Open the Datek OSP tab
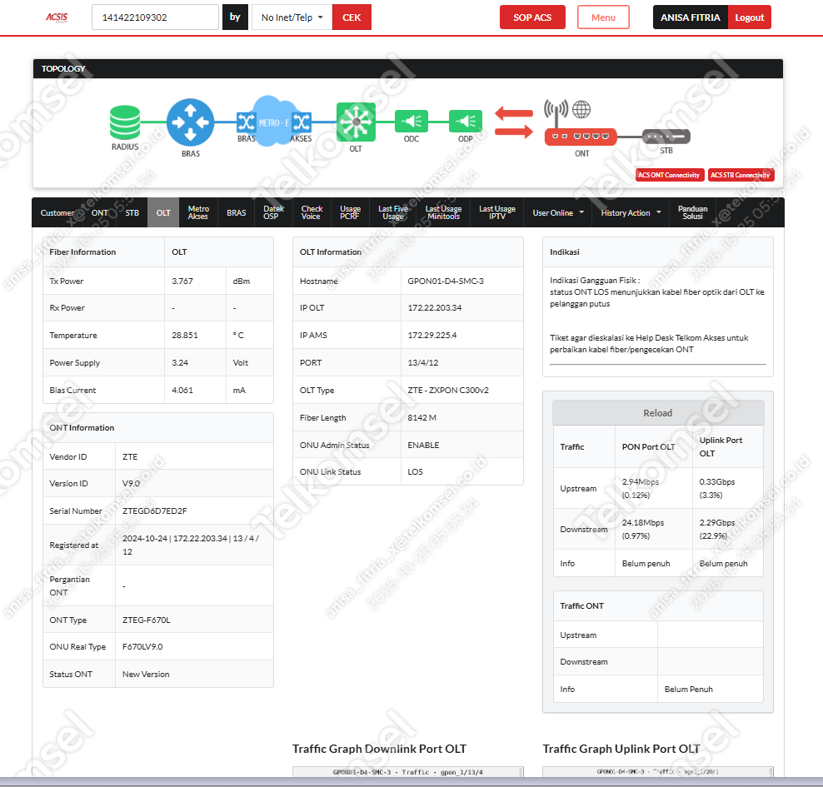Screen dimensions: 823x787 273,212
